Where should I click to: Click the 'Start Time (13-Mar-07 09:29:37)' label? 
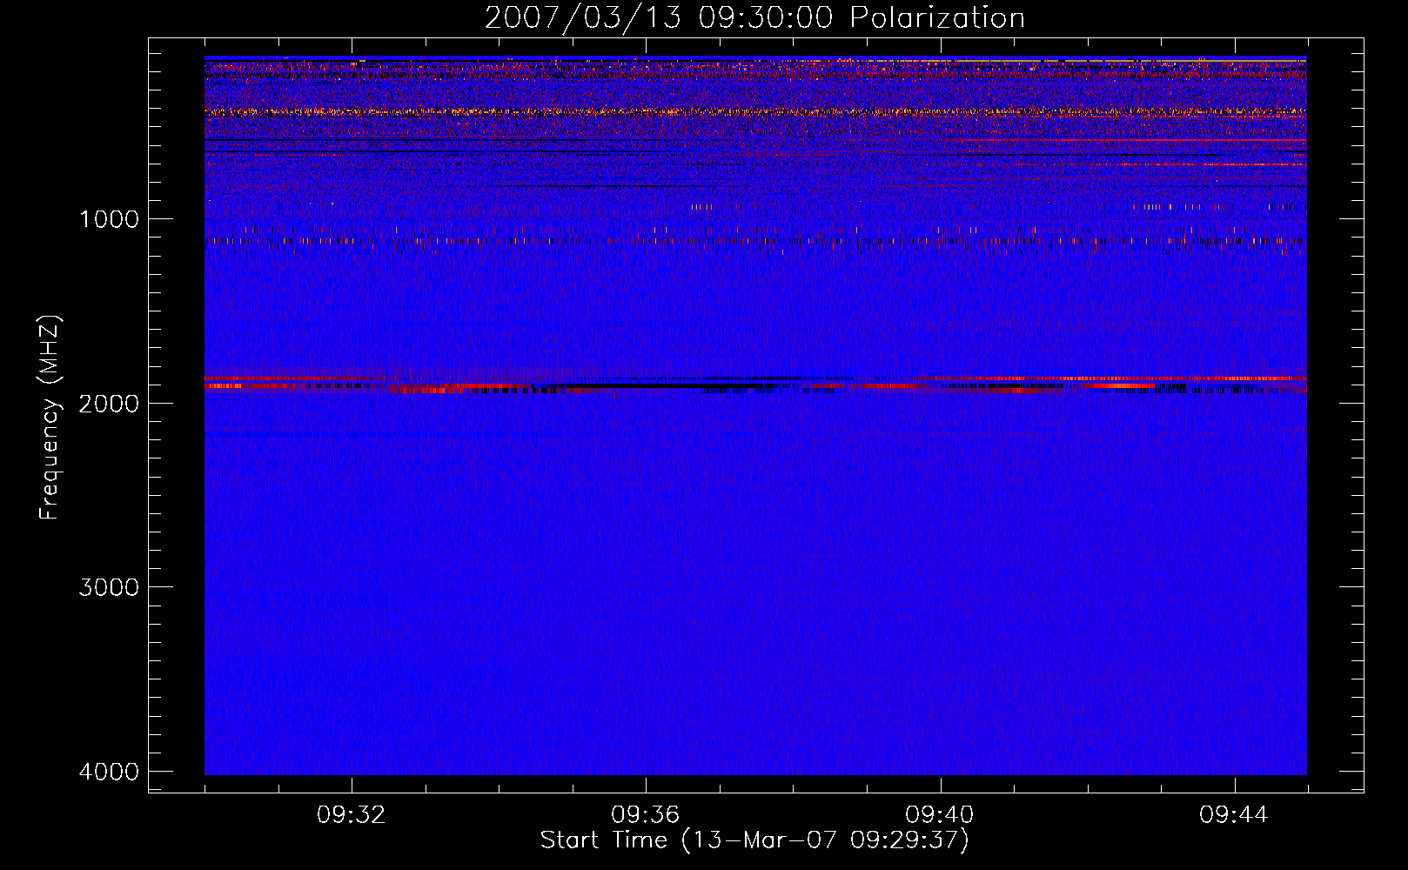point(754,840)
